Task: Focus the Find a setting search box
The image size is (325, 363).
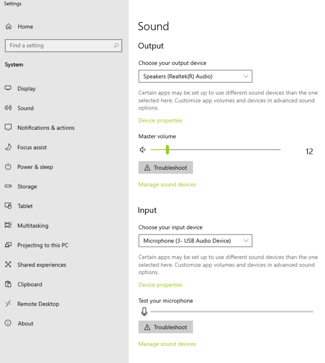Action: (58, 45)
